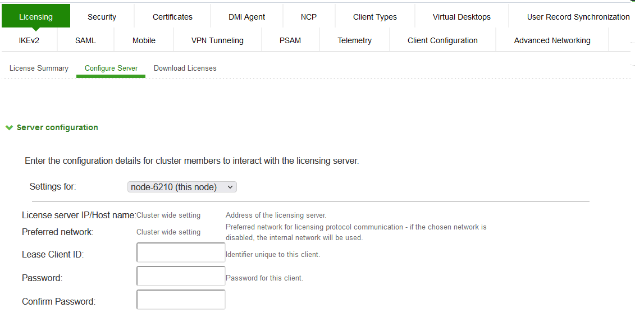Click the Lease Client ID field
This screenshot has height=317, width=635.
181,252
